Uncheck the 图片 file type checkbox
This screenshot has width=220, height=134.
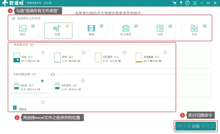pyautogui.click(x=33, y=26)
